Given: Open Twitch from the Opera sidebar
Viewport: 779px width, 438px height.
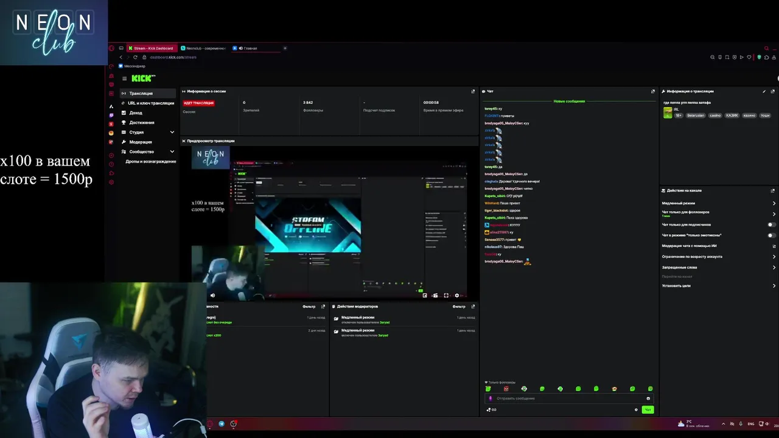Looking at the screenshot, I should coord(111,115).
